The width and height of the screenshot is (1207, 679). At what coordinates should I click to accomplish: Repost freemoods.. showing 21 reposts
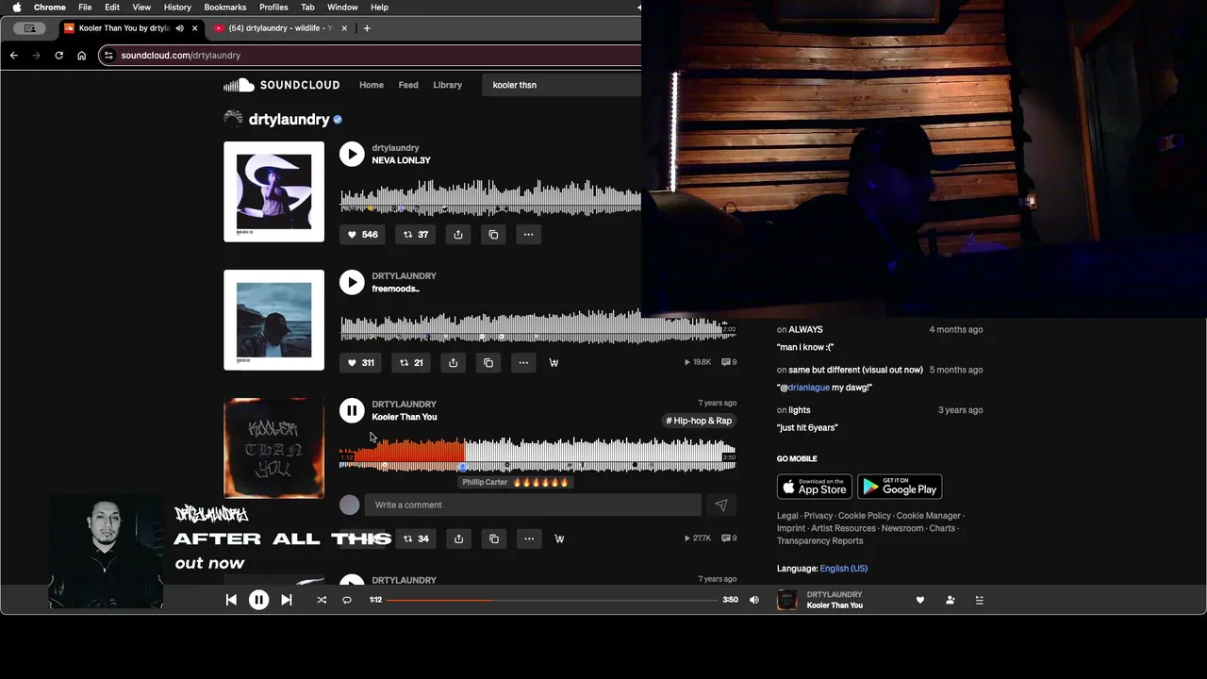411,362
